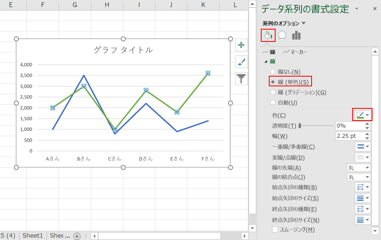Click the 透明度(T) slider handle
The width and height of the screenshot is (381, 240).
pyautogui.click(x=300, y=126)
